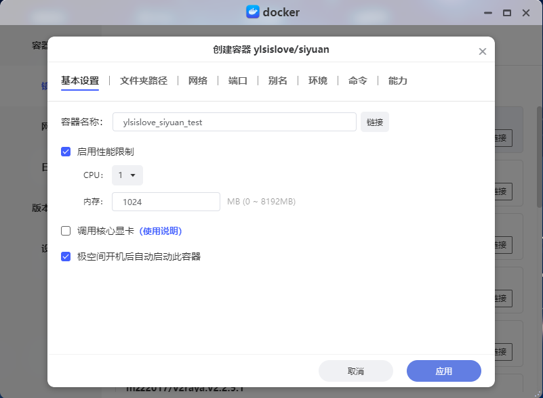Screen dimensions: 543x398
Task: Close the create container dialog
Action: tap(482, 51)
